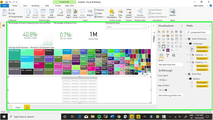The image size is (213, 120).
Task: Click the Add data fields here well
Action: 170,65
